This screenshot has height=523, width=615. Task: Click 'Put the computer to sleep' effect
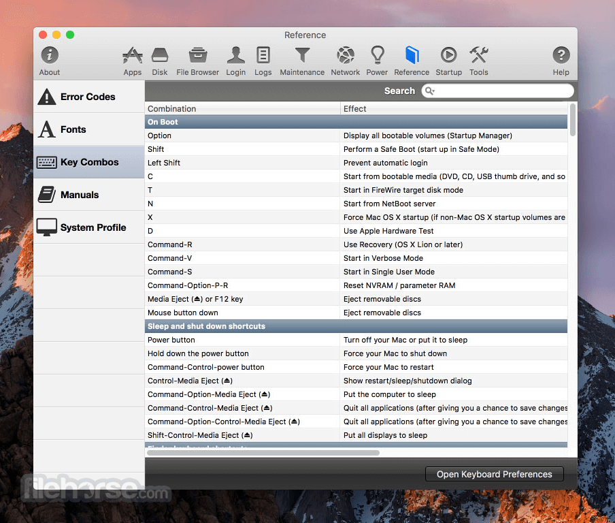(x=389, y=394)
